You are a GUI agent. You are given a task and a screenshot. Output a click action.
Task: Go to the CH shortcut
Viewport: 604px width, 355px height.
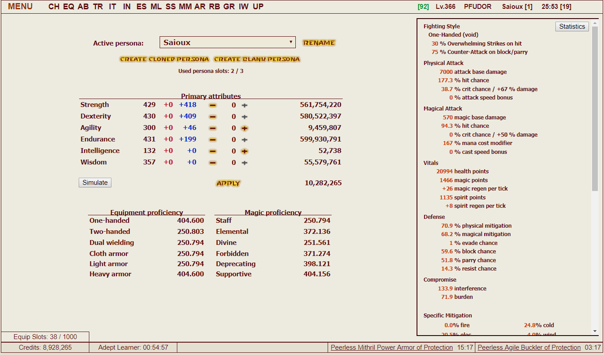click(x=54, y=7)
